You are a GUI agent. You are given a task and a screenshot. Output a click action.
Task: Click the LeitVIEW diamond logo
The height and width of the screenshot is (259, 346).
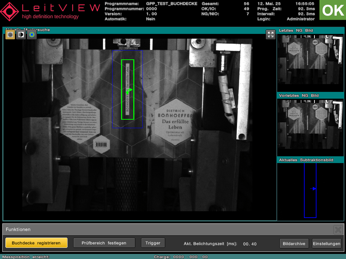pos(9,12)
